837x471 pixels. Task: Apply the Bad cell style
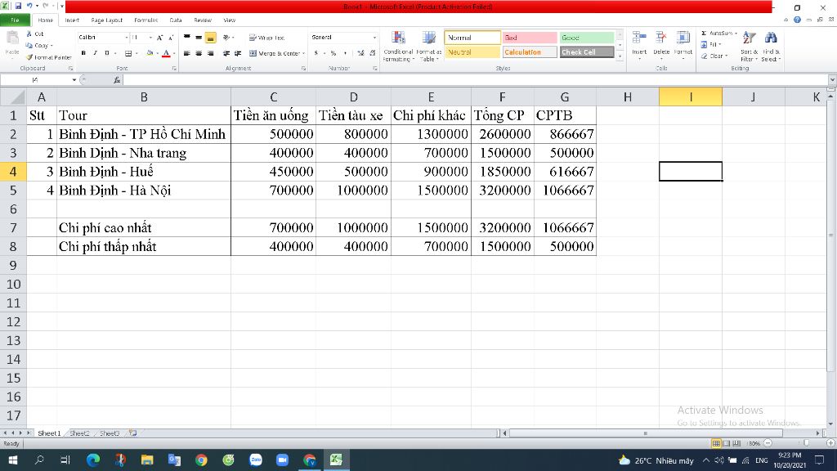coord(530,38)
